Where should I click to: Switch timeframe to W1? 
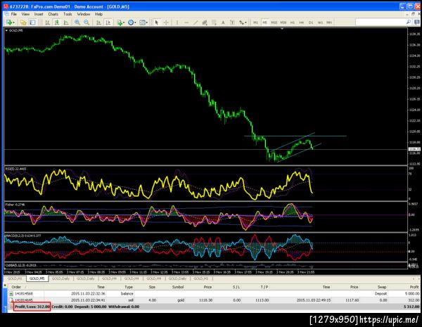coord(320,23)
